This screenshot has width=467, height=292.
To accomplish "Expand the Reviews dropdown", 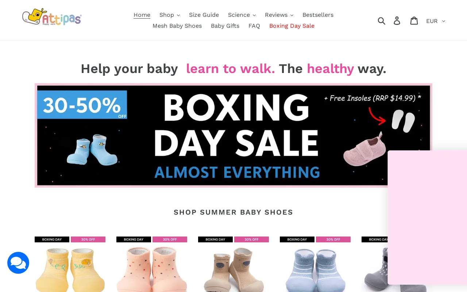I will tap(279, 15).
